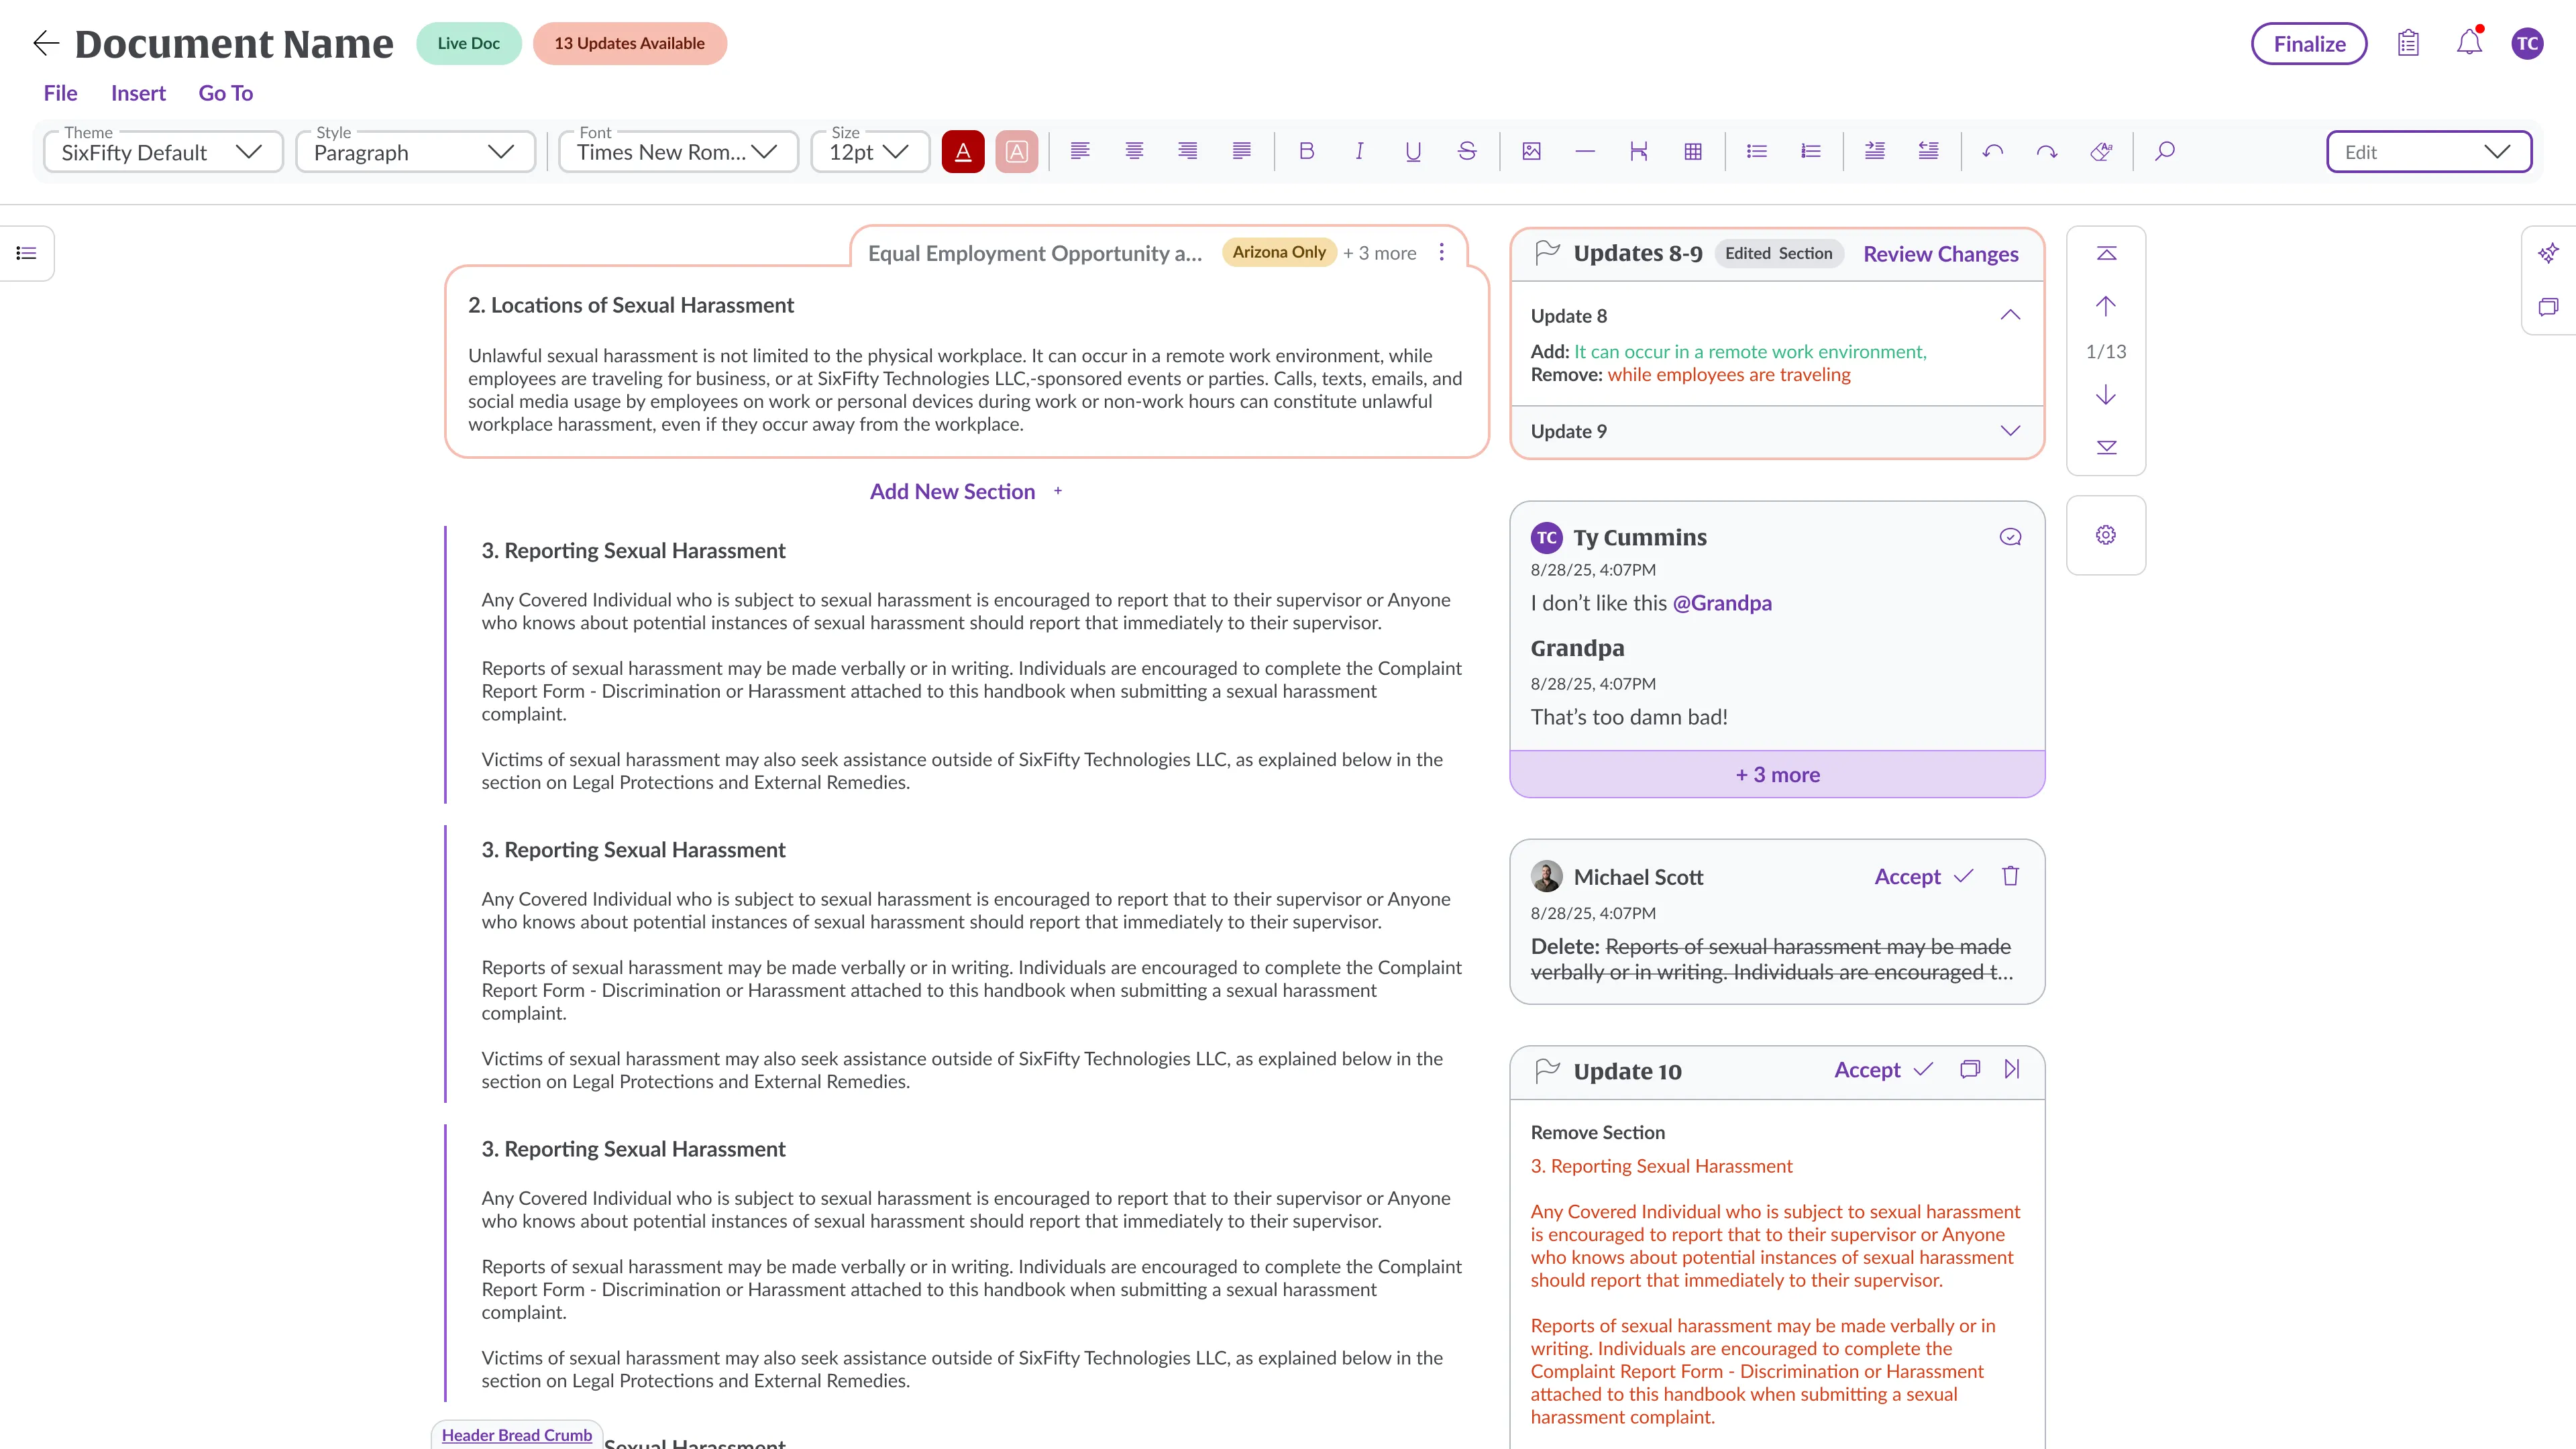Click Live Doc status badge
The height and width of the screenshot is (1449, 2576).
click(468, 43)
